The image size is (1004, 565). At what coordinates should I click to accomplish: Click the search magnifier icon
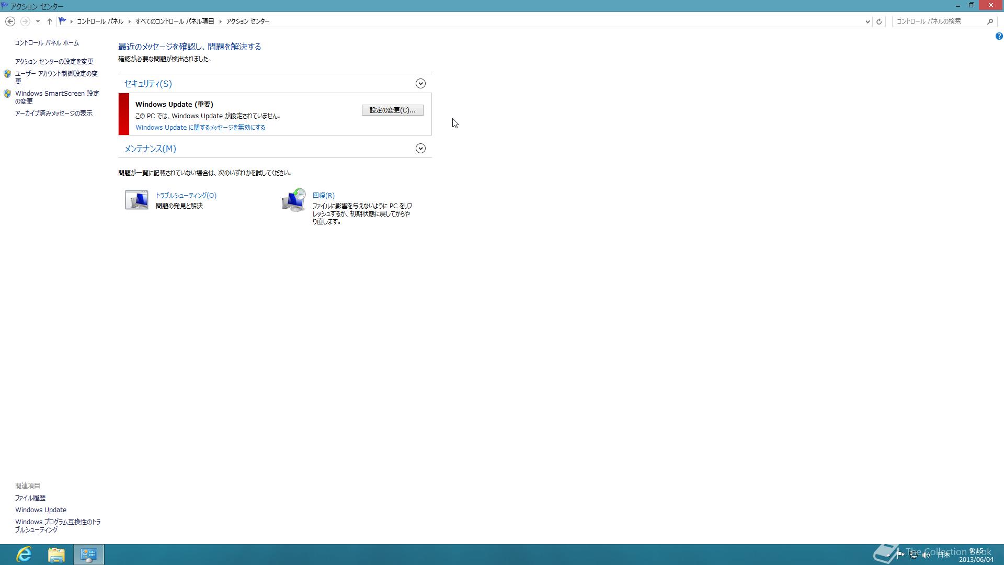click(990, 21)
